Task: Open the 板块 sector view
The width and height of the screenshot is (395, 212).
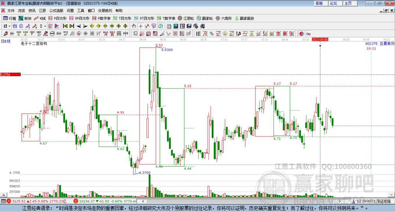Action: coord(25,18)
